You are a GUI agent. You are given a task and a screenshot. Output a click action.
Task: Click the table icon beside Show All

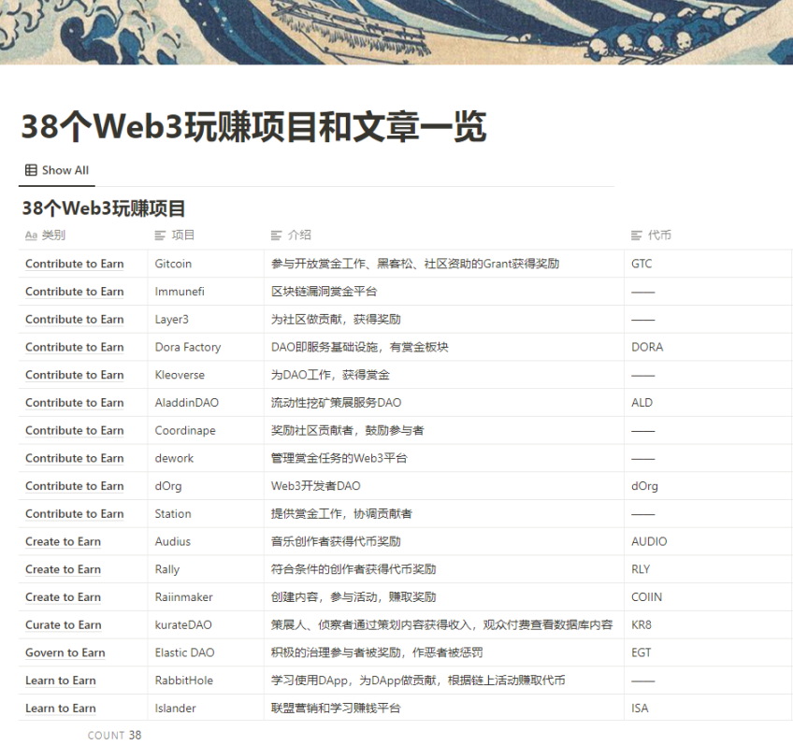click(x=31, y=170)
